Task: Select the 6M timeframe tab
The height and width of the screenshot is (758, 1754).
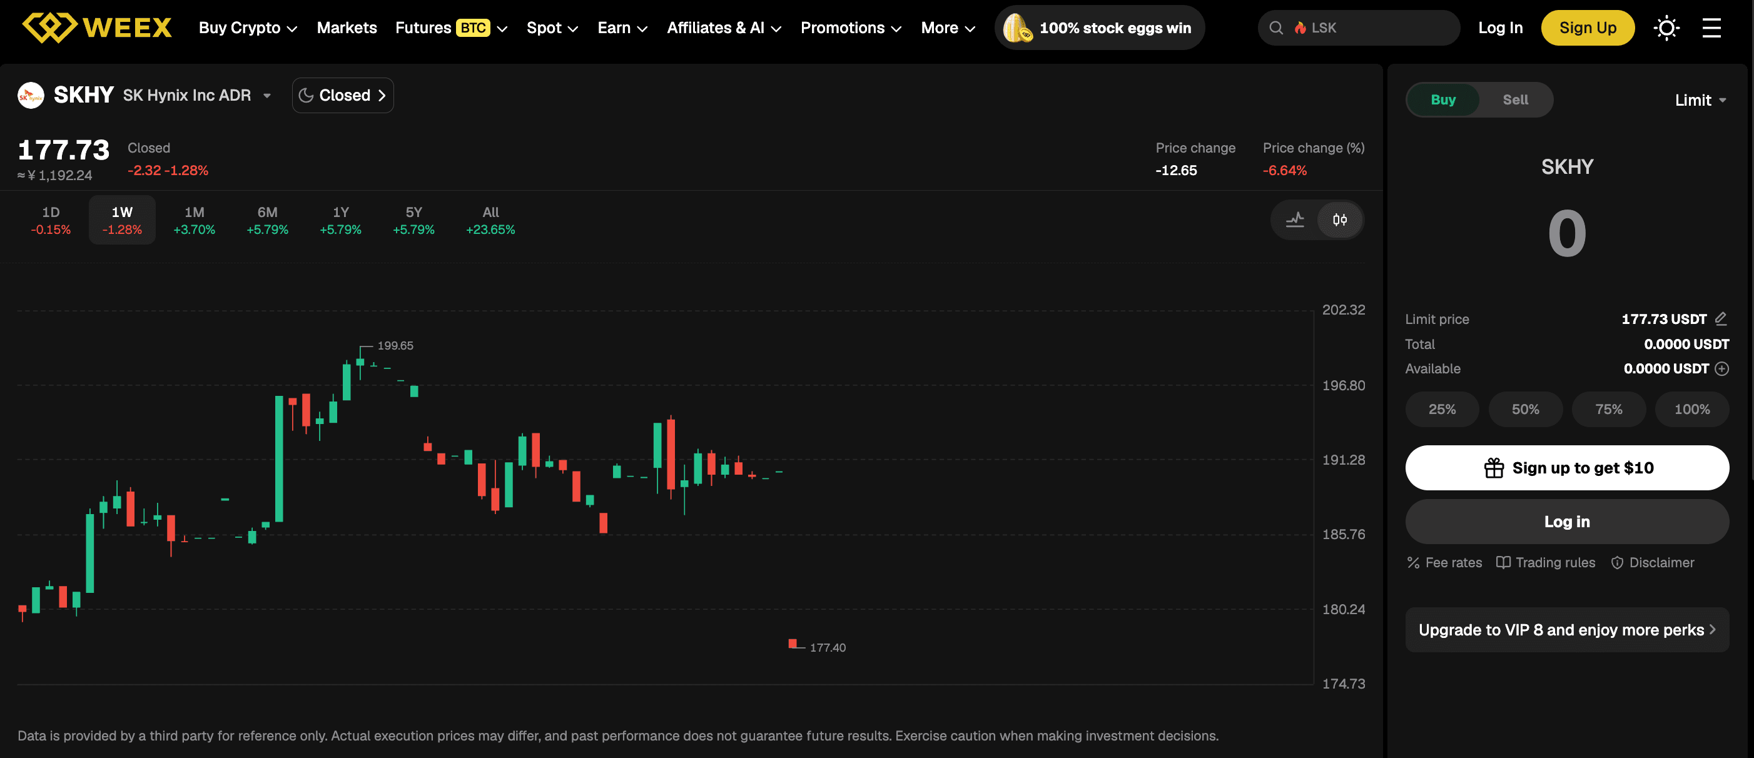Action: (x=267, y=220)
